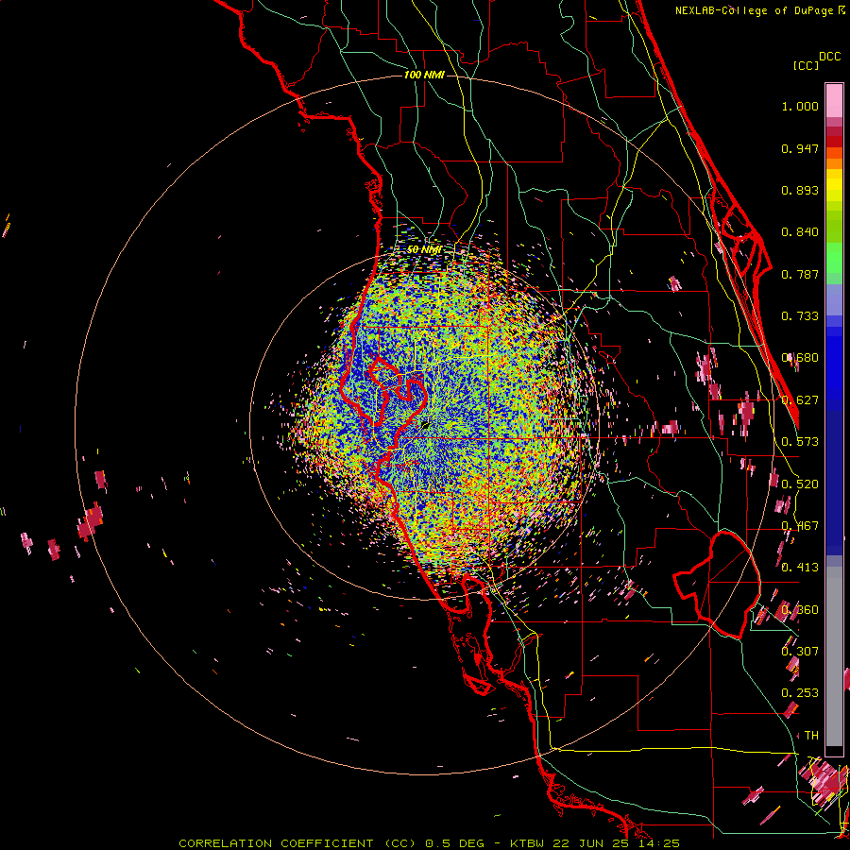
Task: Select the 0.413 color scale label
Action: (x=800, y=568)
